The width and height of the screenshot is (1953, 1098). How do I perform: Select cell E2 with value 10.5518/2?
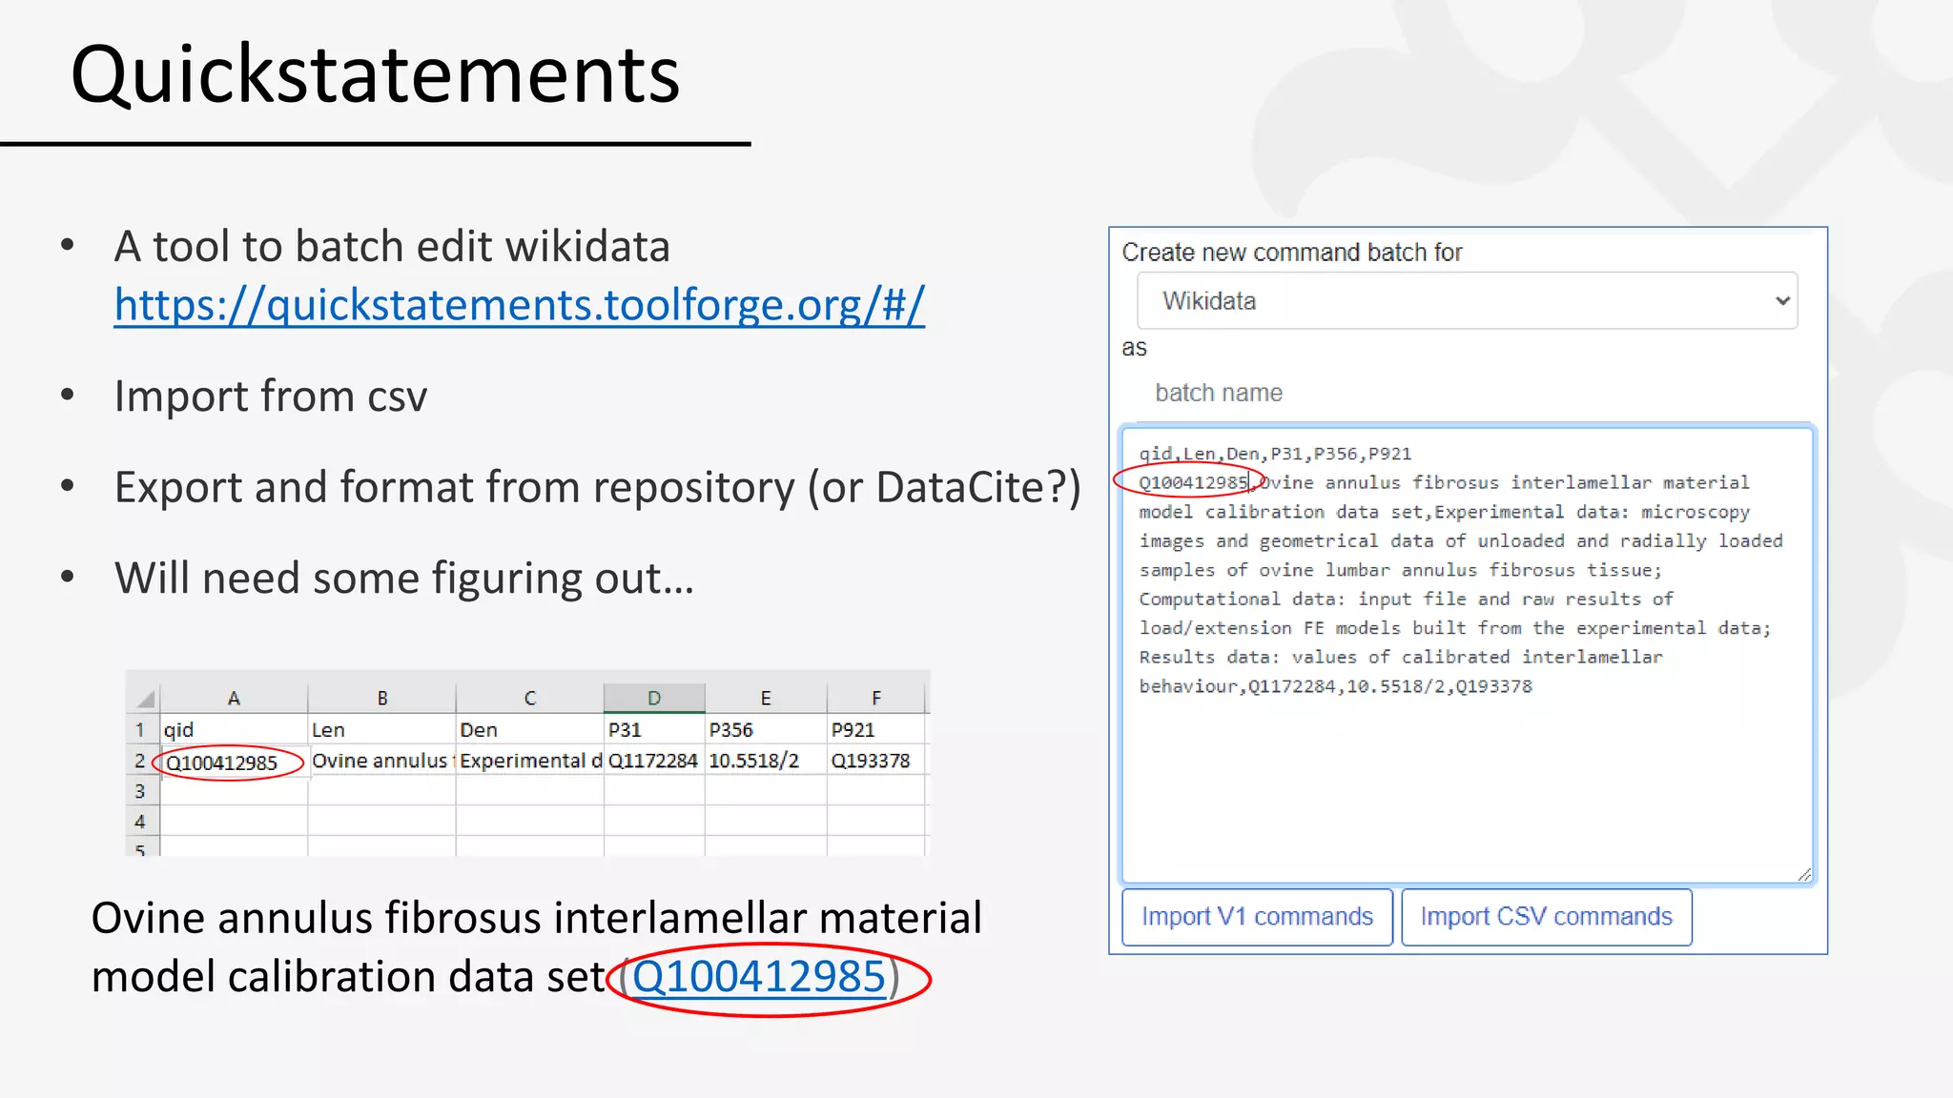(x=766, y=762)
